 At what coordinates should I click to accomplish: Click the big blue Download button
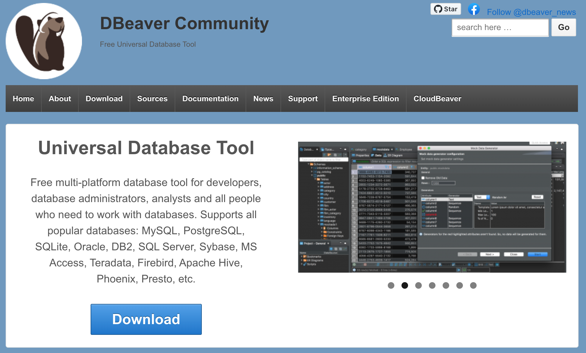146,319
